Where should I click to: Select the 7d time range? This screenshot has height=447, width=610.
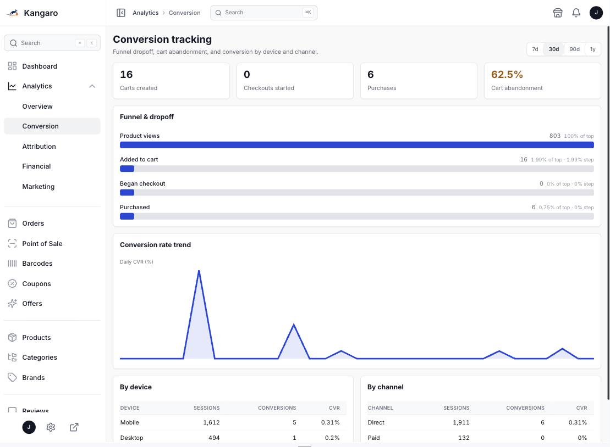[x=535, y=49]
